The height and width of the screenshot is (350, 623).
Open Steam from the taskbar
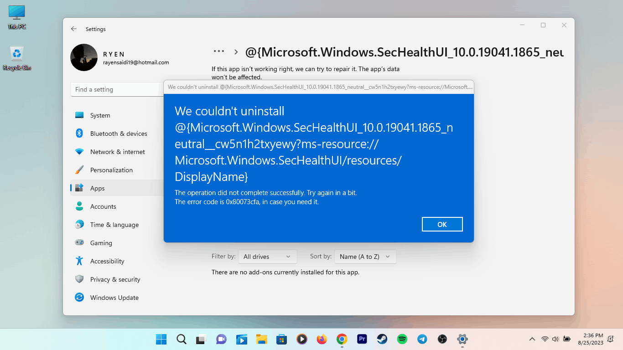pyautogui.click(x=382, y=339)
